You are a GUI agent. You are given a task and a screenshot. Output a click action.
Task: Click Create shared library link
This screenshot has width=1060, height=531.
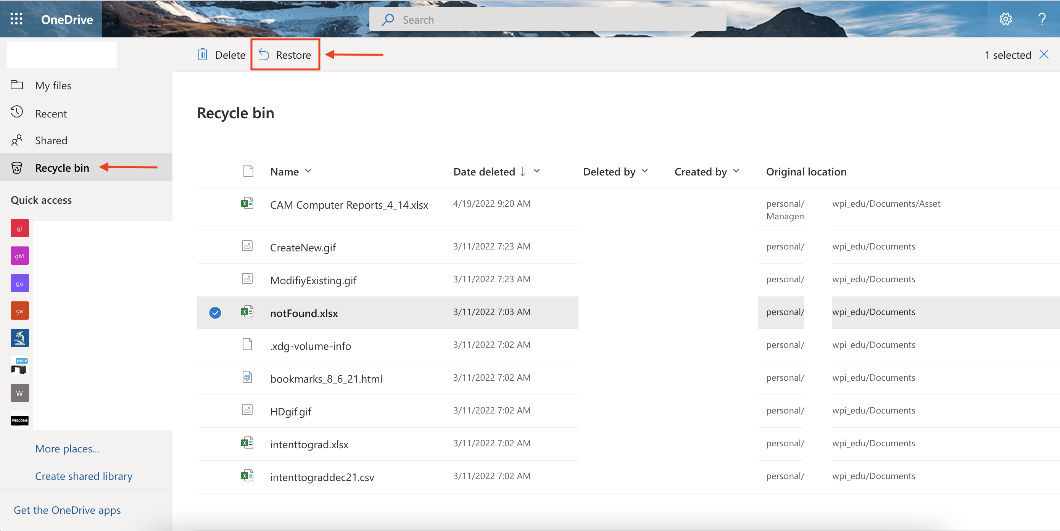pyautogui.click(x=83, y=475)
